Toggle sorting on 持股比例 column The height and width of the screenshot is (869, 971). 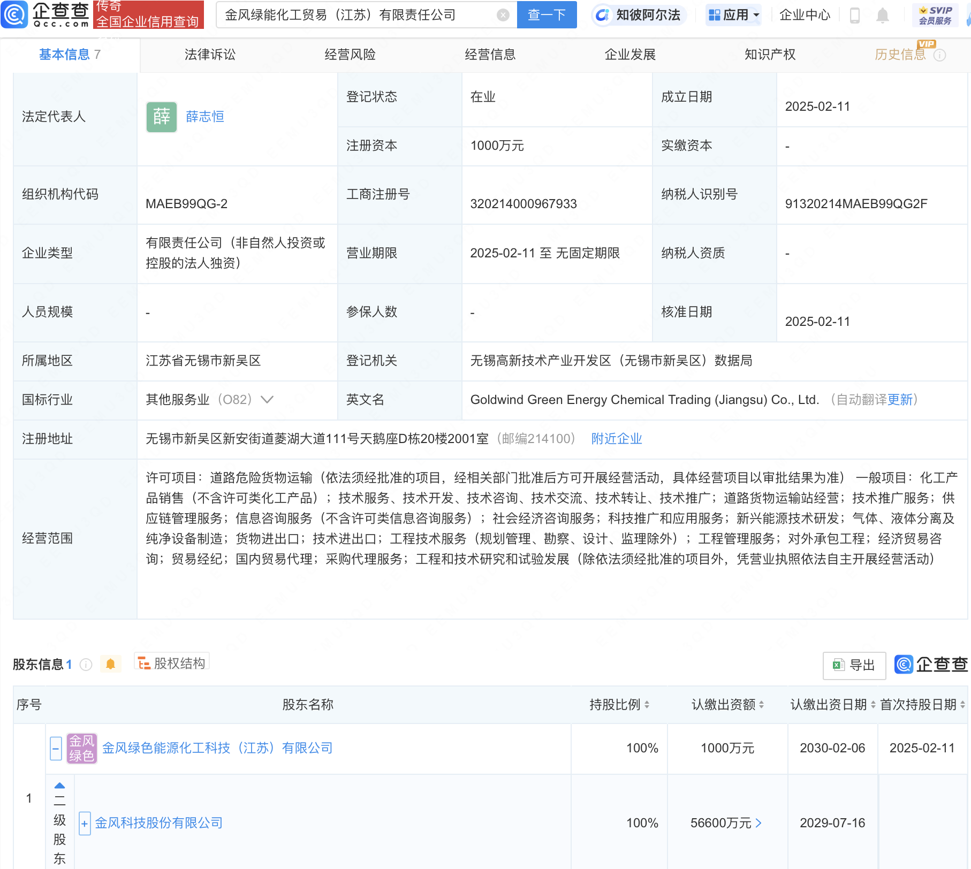tap(649, 705)
